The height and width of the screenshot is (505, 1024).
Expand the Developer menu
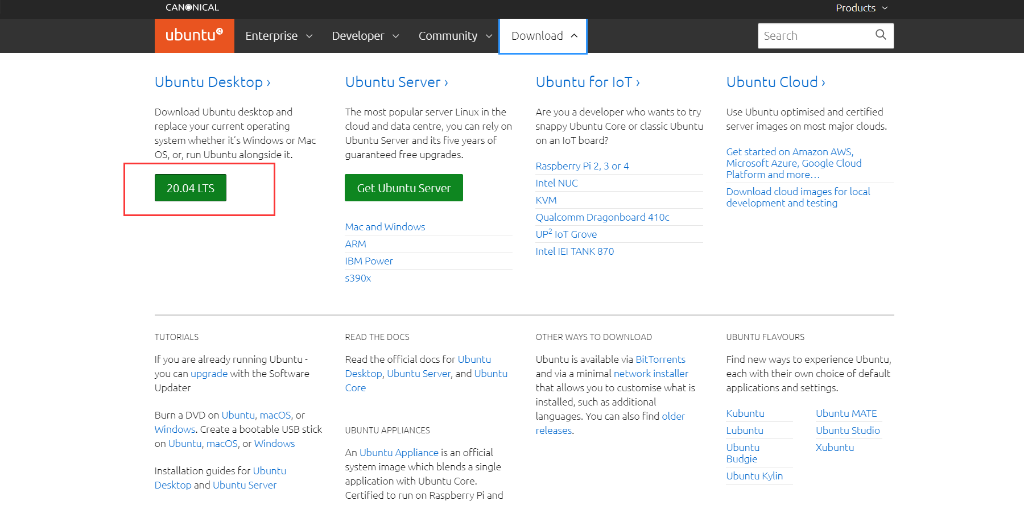point(365,36)
